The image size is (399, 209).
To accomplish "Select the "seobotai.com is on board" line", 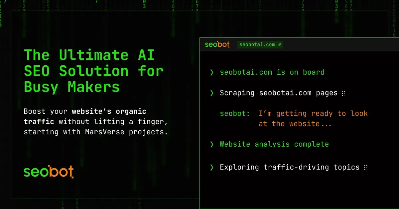I will (x=272, y=72).
